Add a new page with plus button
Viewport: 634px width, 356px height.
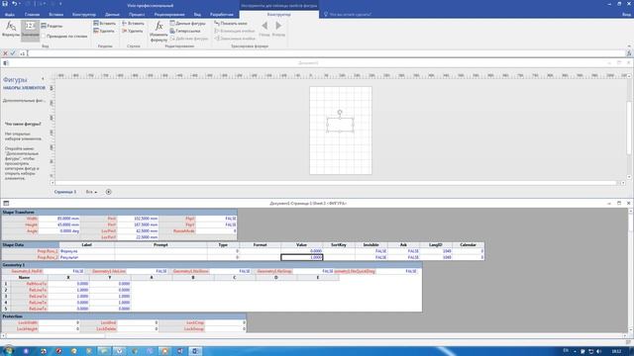[x=108, y=192]
